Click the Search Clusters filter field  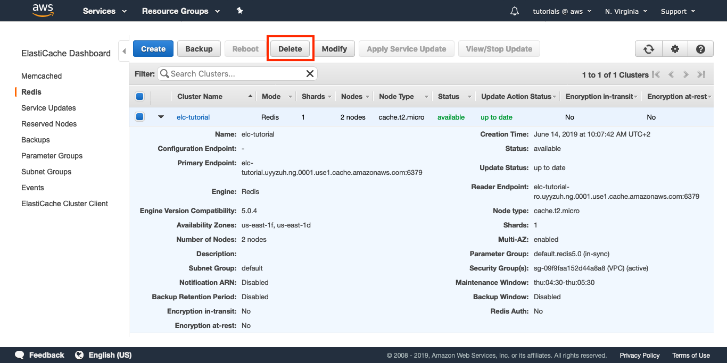[x=234, y=74]
